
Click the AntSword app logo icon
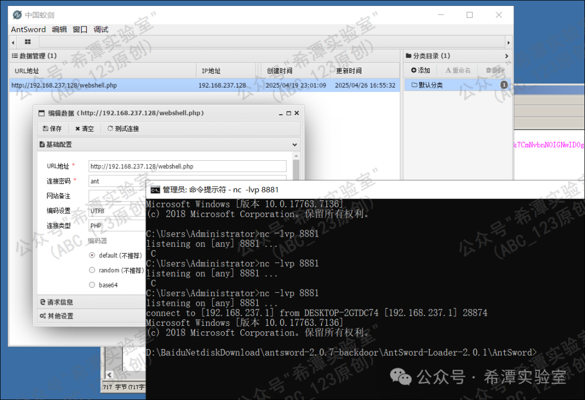17,15
